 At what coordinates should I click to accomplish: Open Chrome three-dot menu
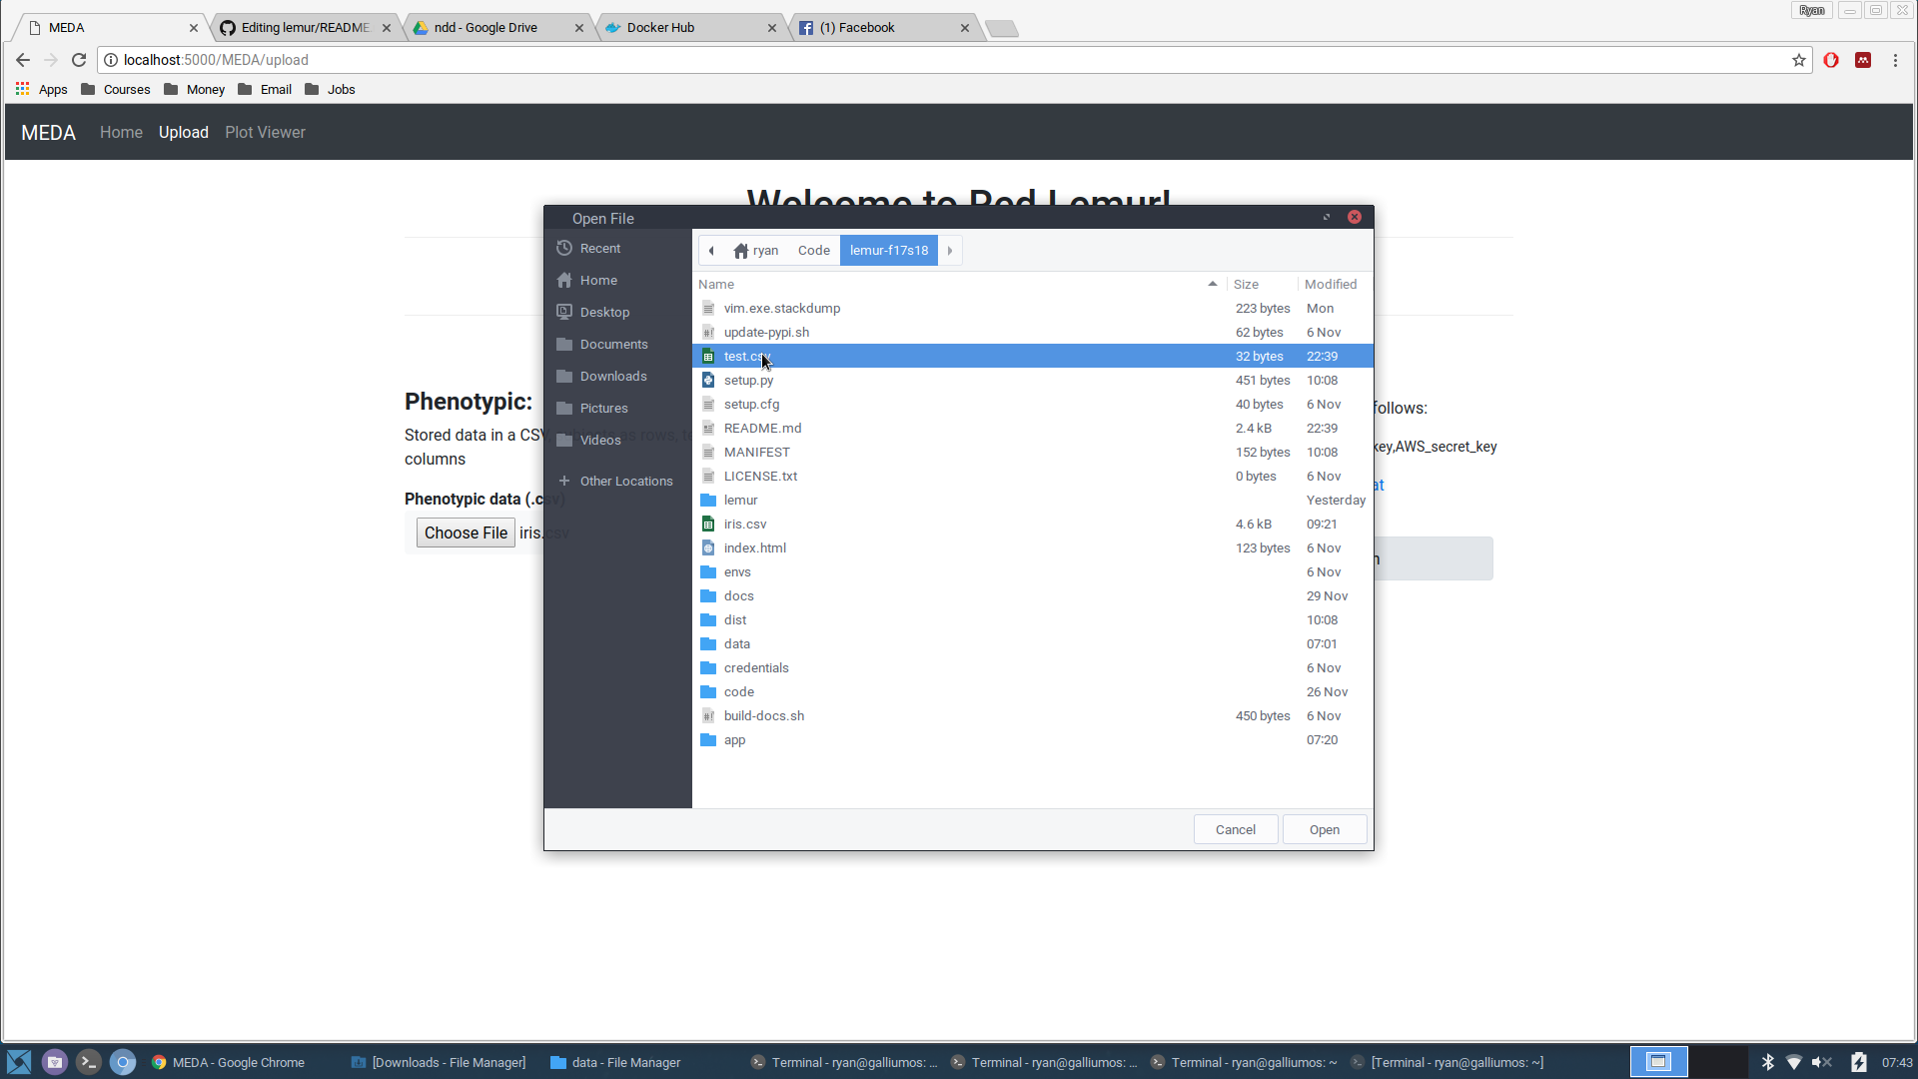pos(1895,60)
